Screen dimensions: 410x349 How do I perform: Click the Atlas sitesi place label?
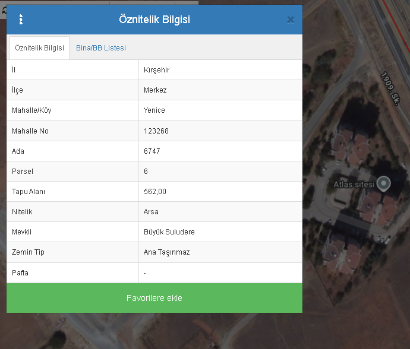[354, 184]
